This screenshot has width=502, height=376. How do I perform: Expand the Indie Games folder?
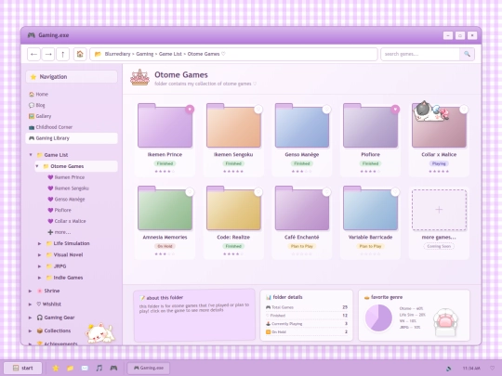click(x=39, y=278)
